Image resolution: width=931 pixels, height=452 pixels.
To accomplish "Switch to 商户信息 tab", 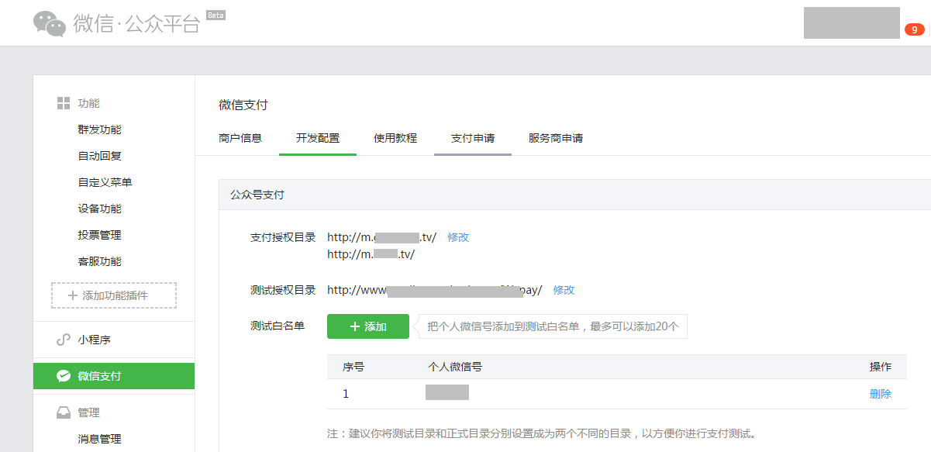I will [x=240, y=138].
